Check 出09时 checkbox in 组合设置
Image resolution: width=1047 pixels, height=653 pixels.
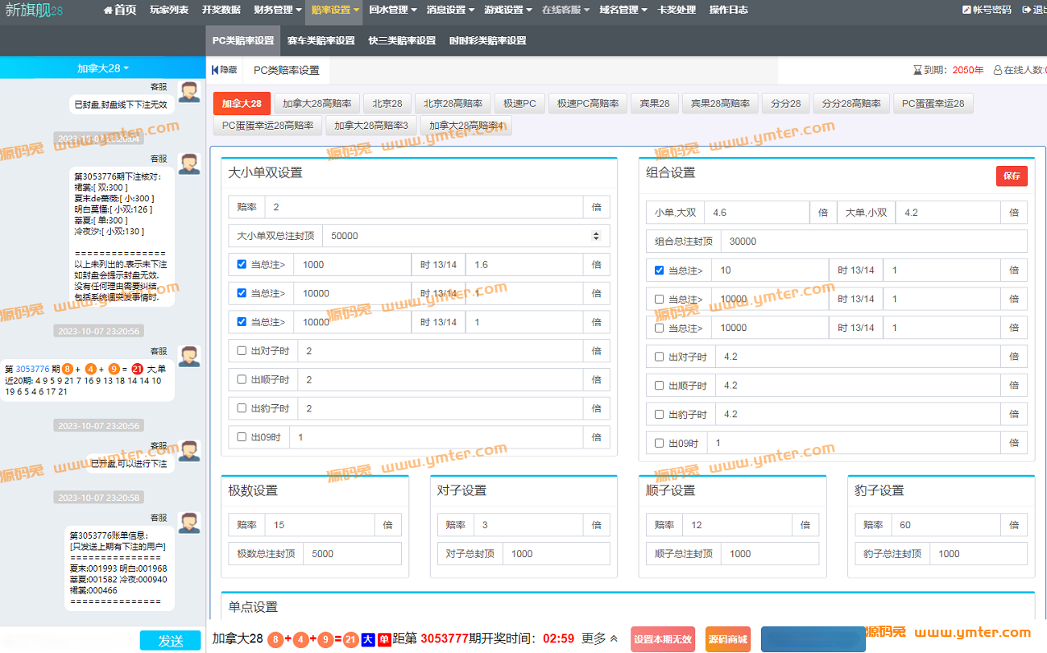point(660,443)
